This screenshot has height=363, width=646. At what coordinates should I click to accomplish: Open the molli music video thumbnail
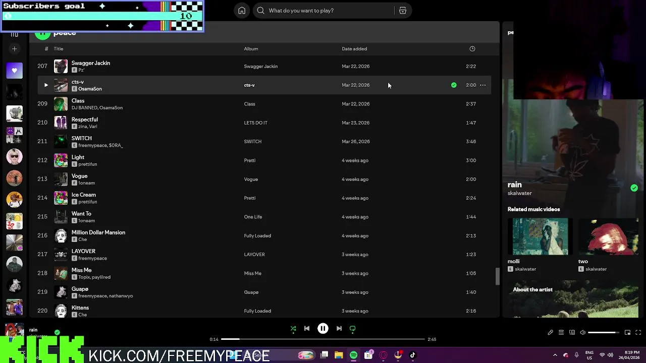541,237
